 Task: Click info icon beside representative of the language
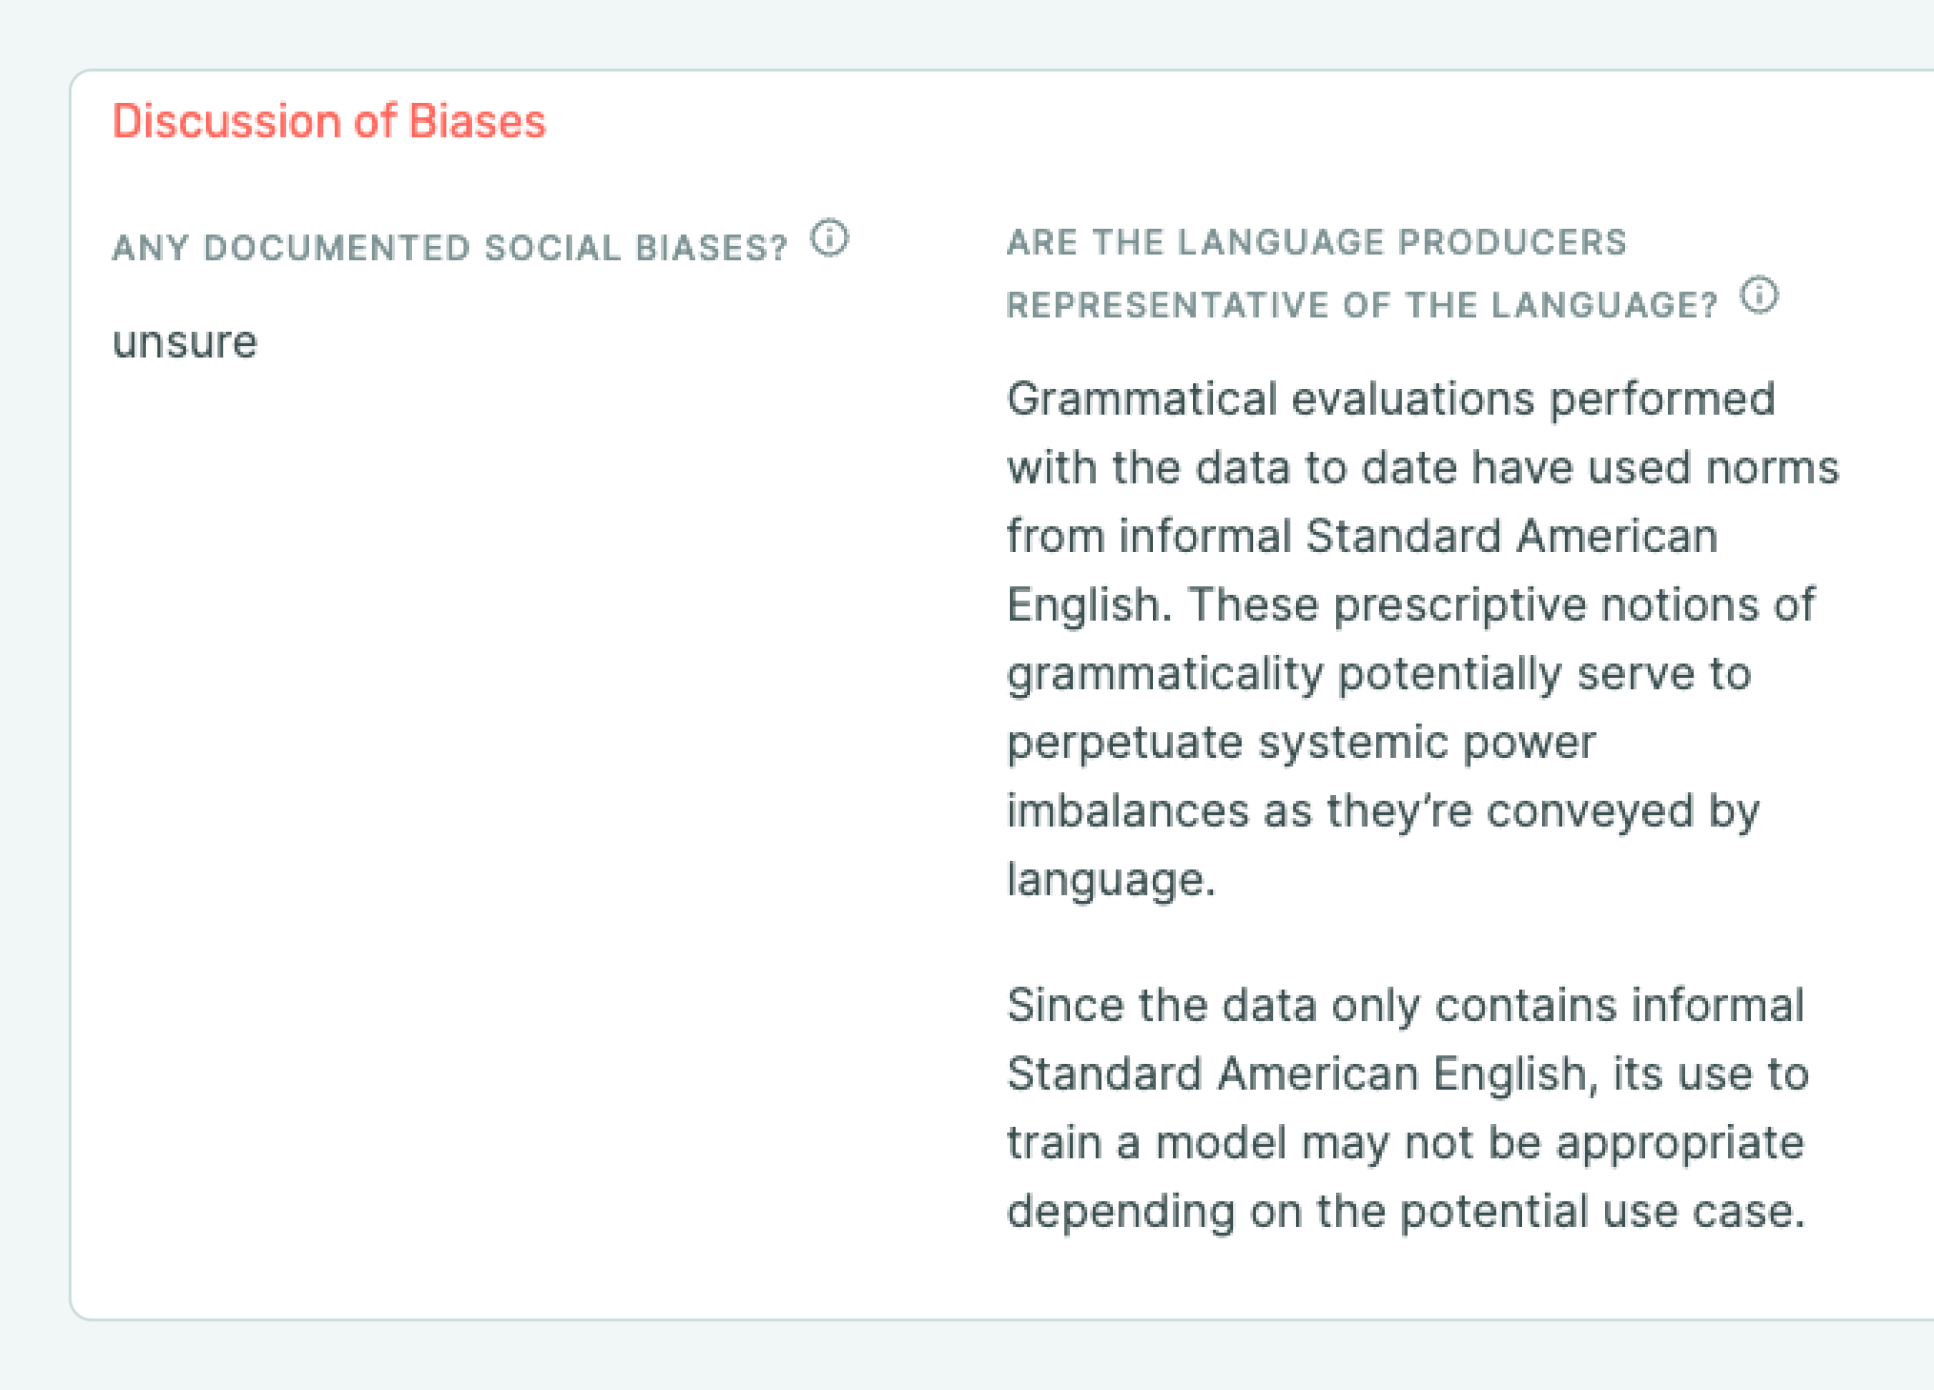click(x=1759, y=296)
